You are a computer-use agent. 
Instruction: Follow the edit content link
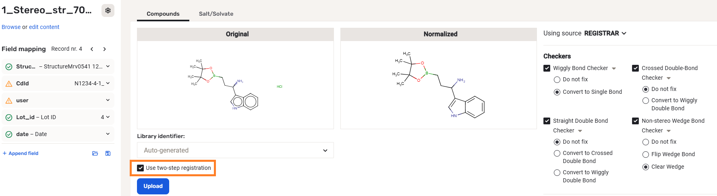[x=44, y=27]
